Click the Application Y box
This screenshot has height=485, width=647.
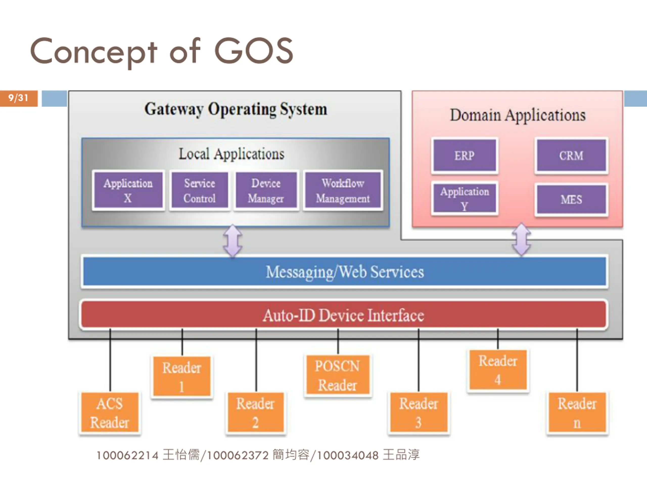click(x=465, y=199)
